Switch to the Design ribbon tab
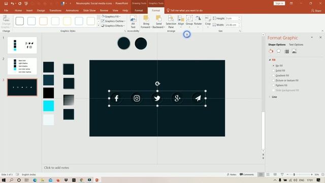Image resolution: width=325 pixels, height=183 pixels. click(x=41, y=10)
